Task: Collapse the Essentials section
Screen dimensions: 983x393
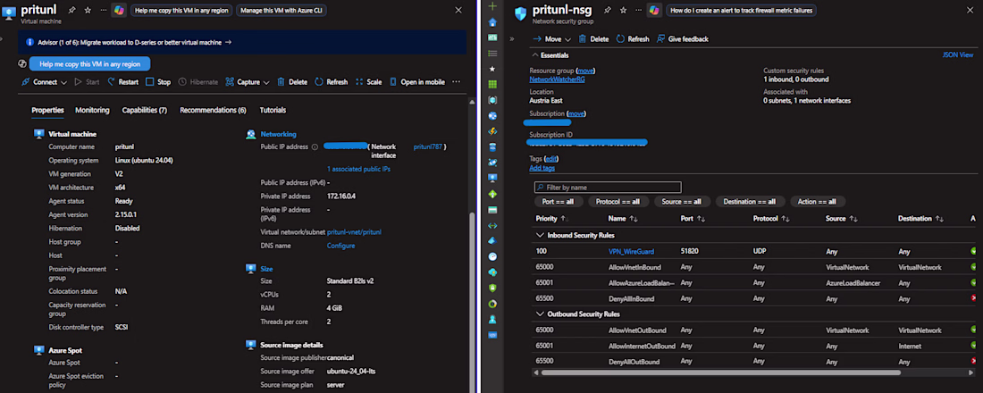Action: click(550, 55)
